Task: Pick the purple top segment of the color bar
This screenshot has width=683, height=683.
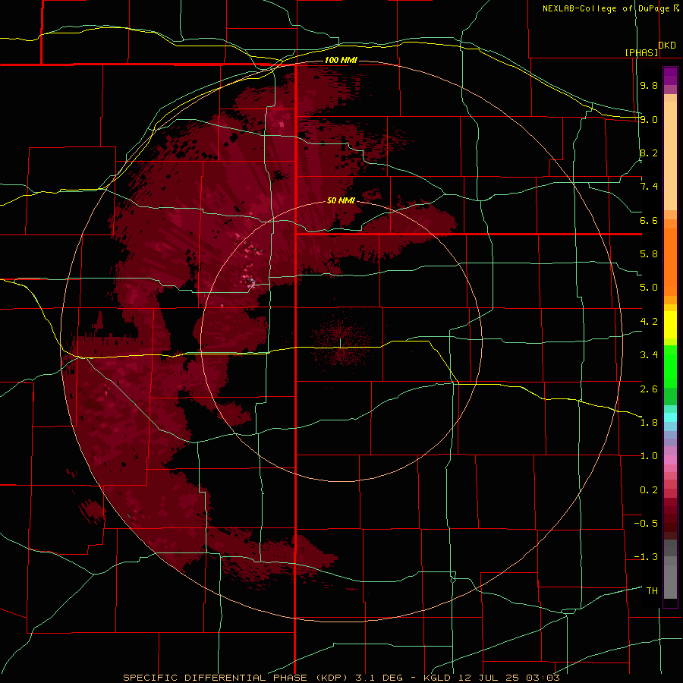Action: 670,76
